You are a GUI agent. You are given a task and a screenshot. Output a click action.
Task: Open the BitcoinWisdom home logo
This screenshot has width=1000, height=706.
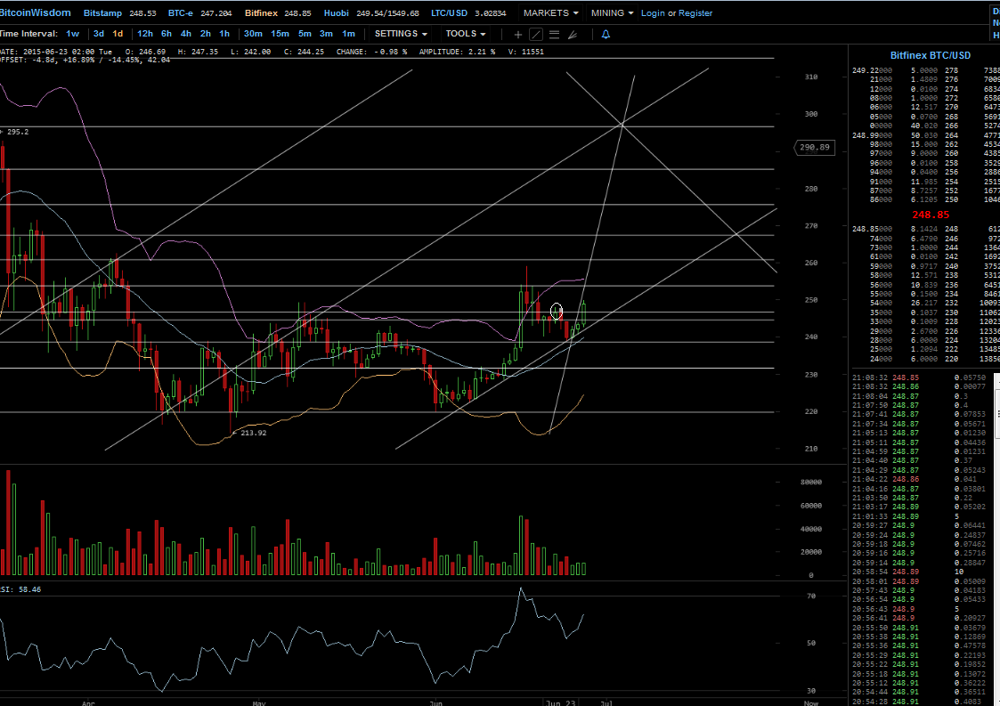click(x=35, y=12)
